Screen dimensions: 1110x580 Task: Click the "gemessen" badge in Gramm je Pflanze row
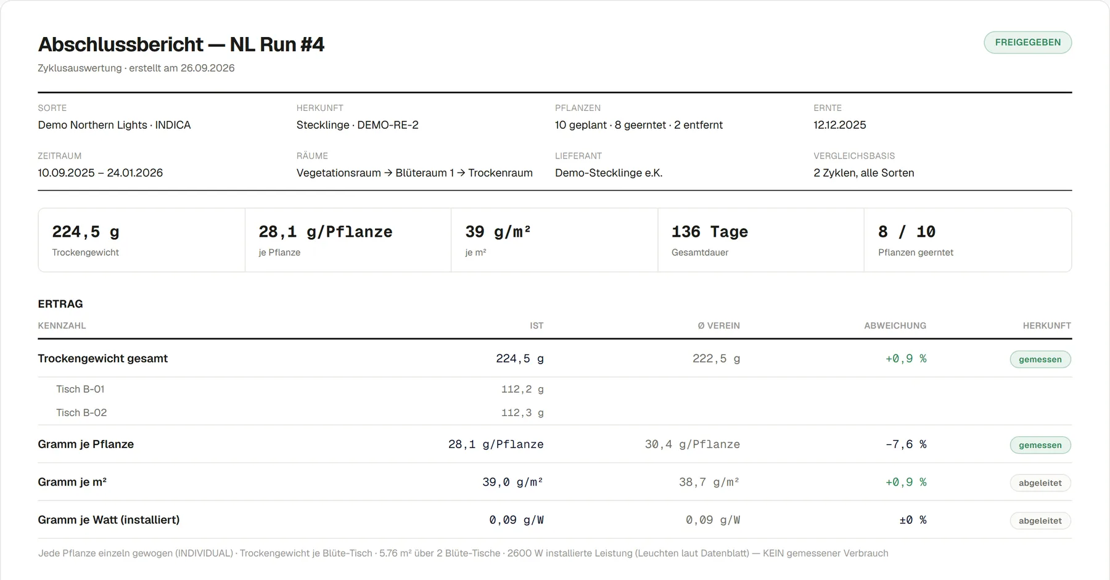pos(1040,445)
